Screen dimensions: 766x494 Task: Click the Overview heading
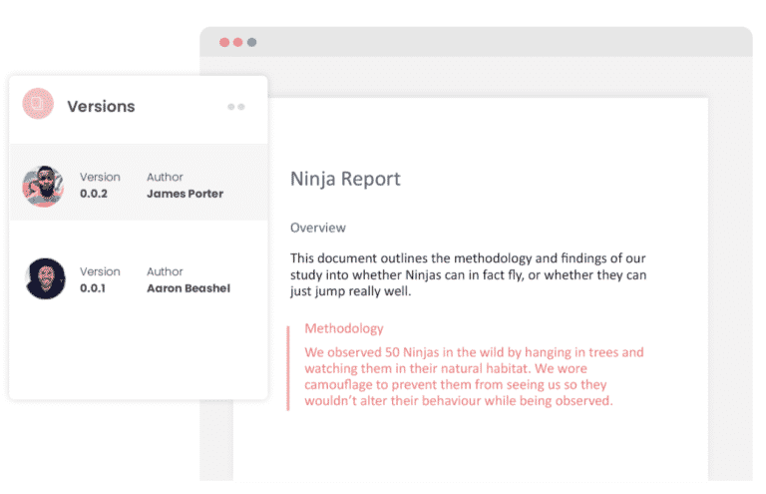tap(318, 228)
